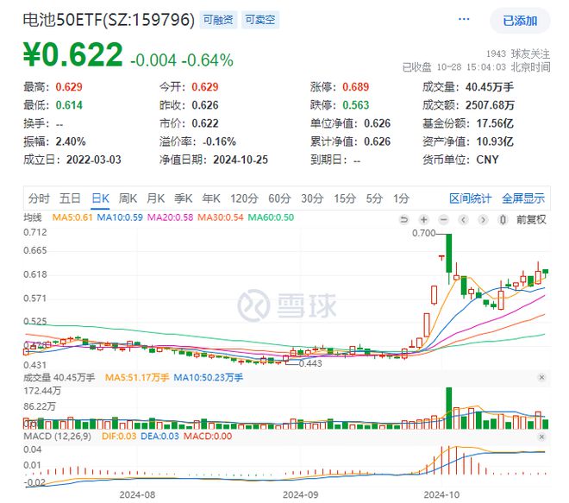Screen dimensions: 569x503
Task: Shift the chart right with the right chevron
Action: pos(483,219)
